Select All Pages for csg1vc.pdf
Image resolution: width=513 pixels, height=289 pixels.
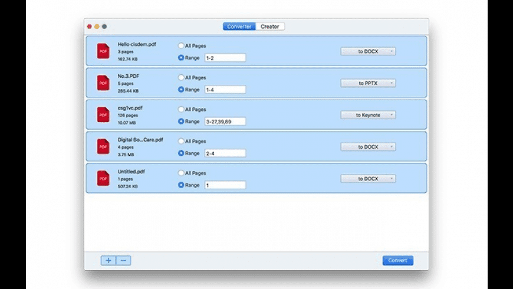(x=181, y=109)
